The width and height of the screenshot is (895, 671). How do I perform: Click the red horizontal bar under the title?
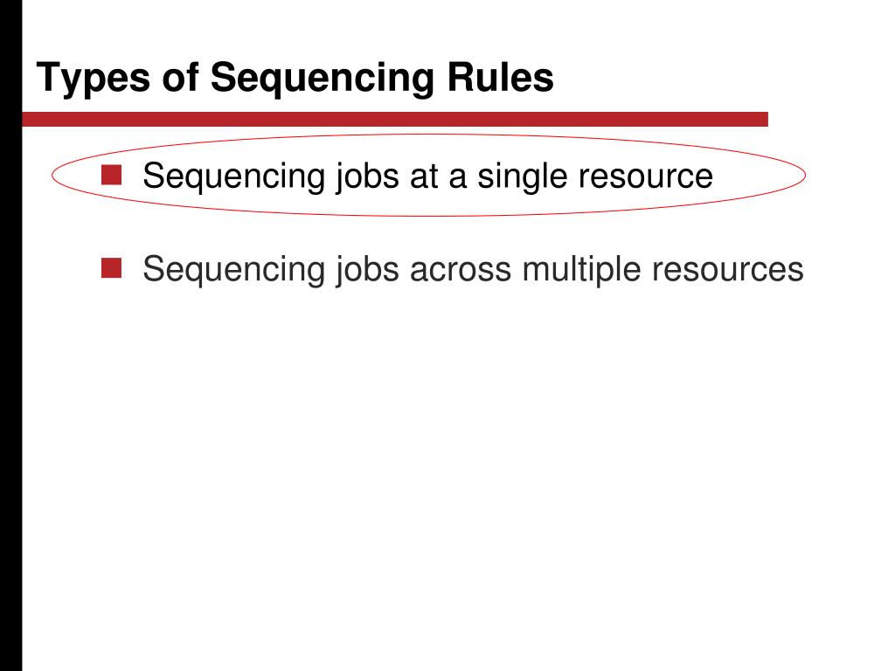pyautogui.click(x=395, y=119)
